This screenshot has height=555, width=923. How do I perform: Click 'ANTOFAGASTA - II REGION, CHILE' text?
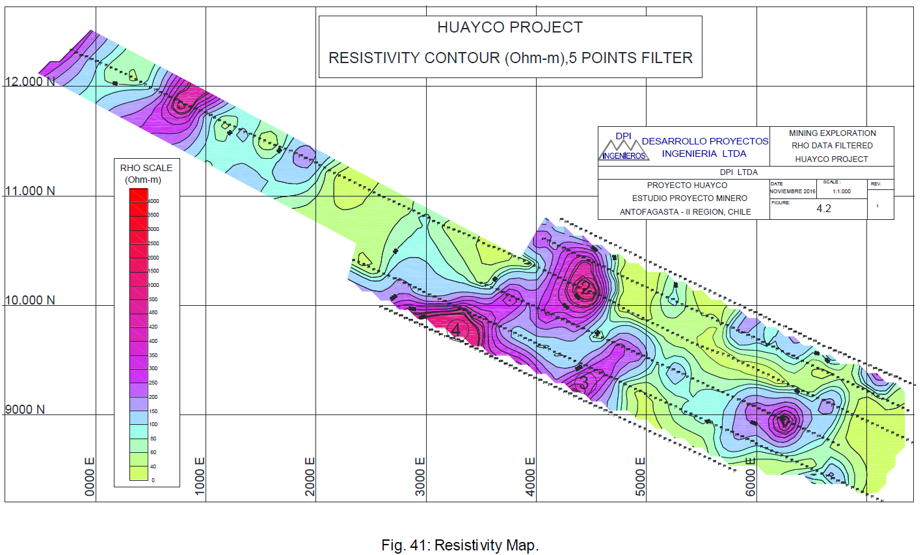tap(685, 212)
